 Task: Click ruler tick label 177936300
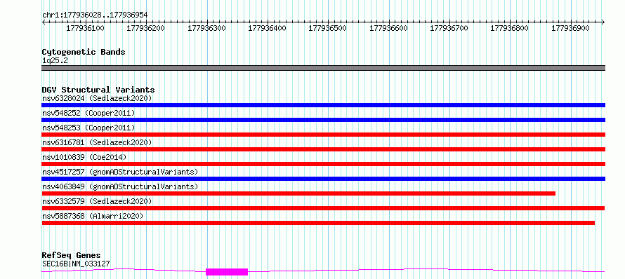(x=206, y=29)
